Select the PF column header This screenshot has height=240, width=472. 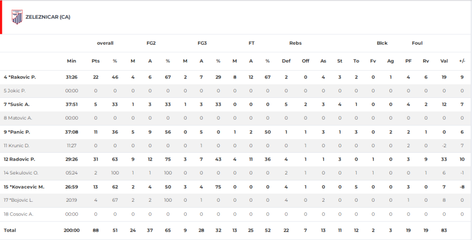(408, 61)
